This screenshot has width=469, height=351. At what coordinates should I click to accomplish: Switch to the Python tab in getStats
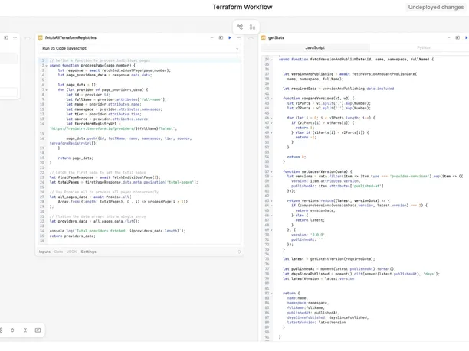(x=424, y=47)
